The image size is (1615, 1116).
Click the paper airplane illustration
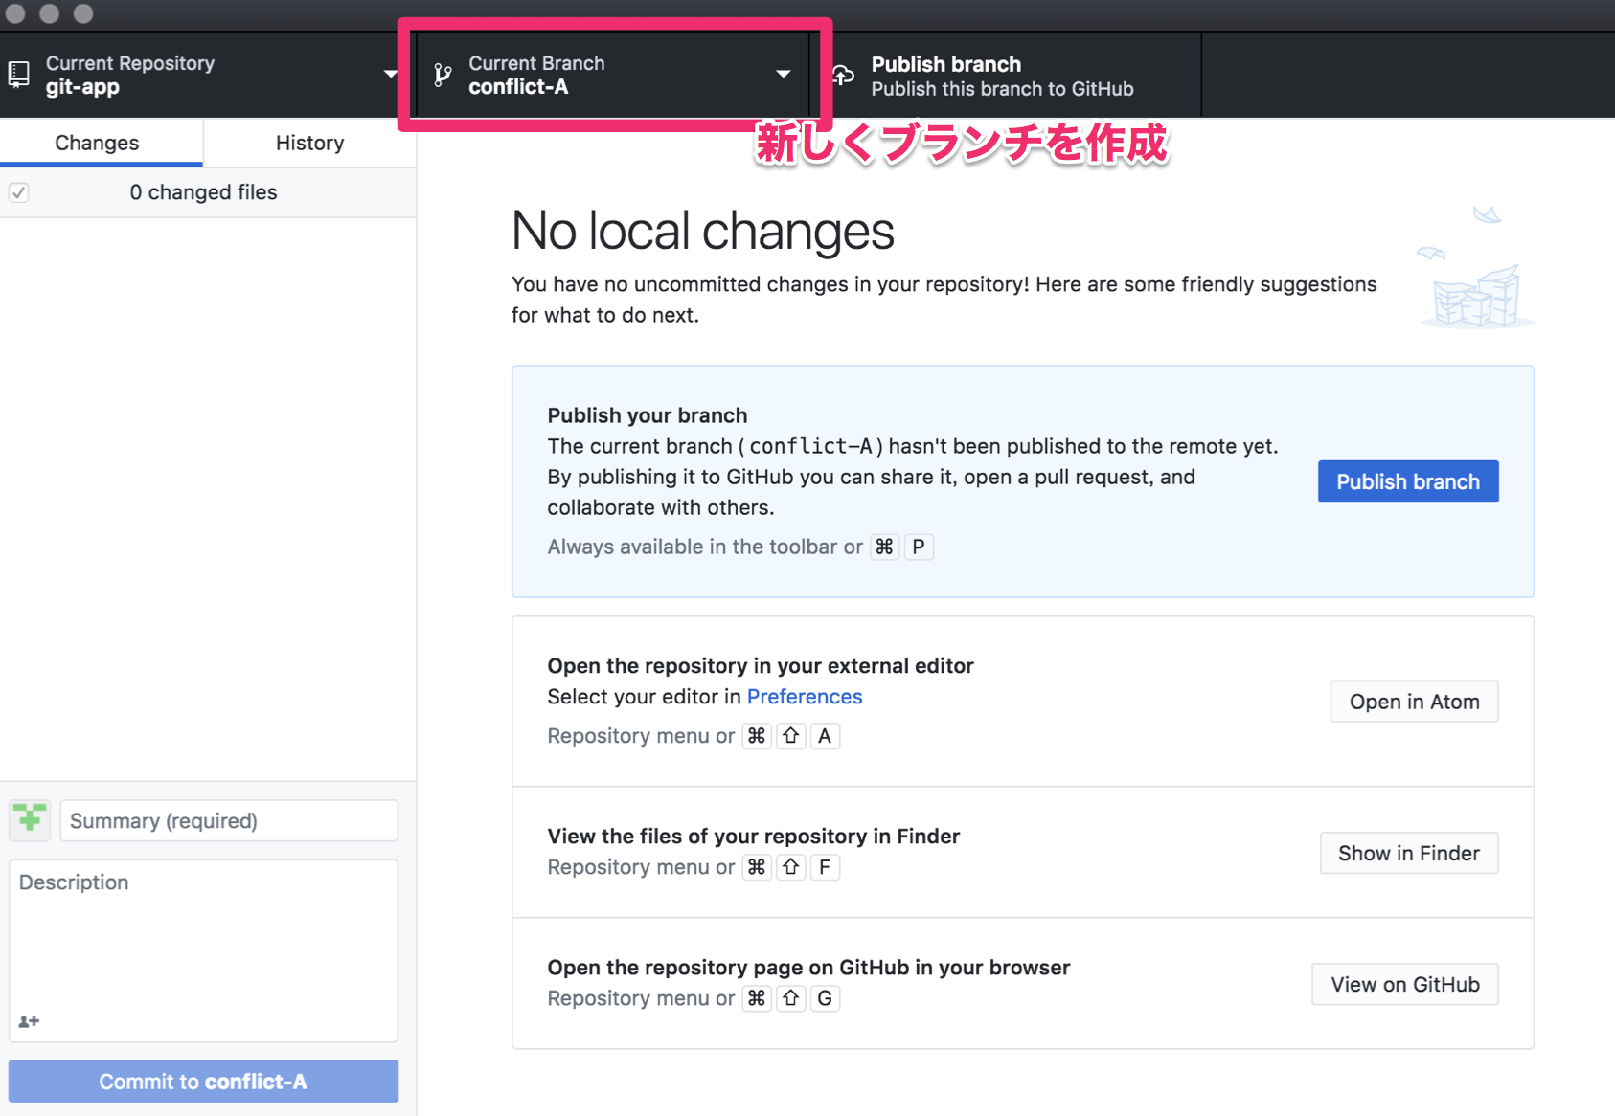click(x=1487, y=215)
